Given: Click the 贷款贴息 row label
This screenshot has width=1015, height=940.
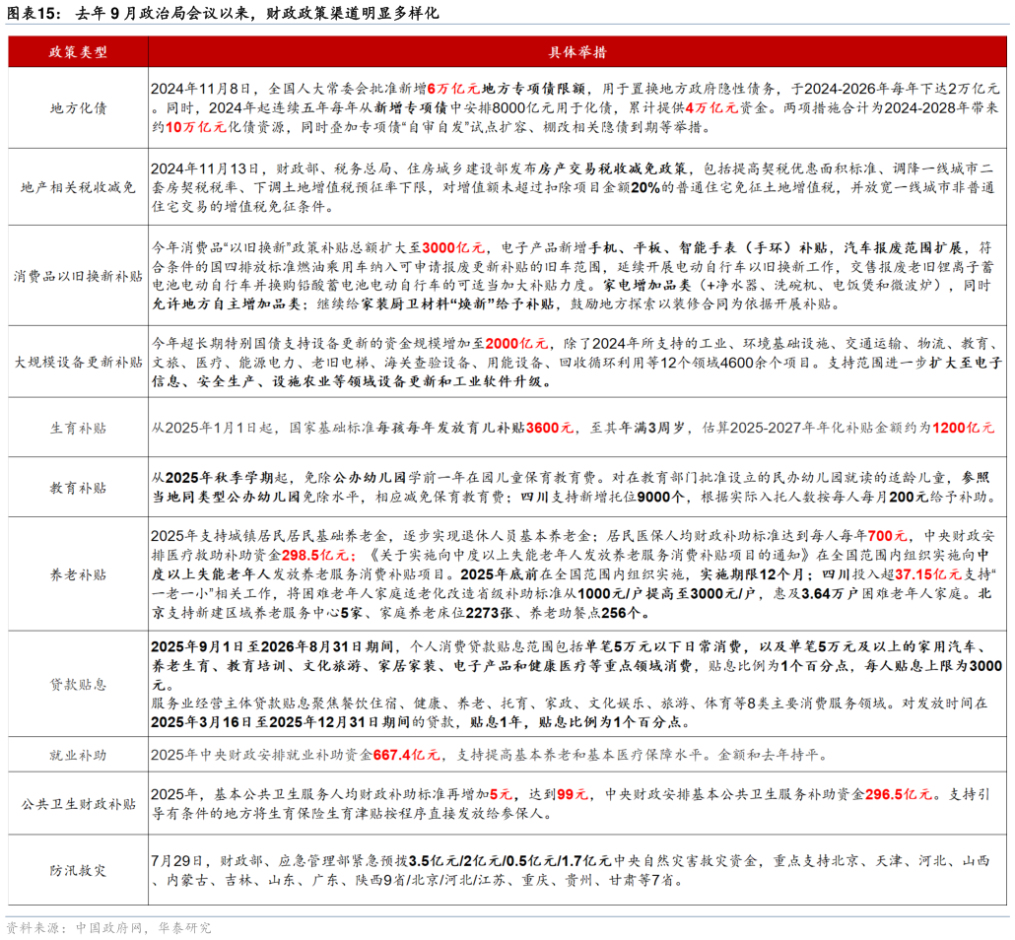Looking at the screenshot, I should pyautogui.click(x=78, y=684).
